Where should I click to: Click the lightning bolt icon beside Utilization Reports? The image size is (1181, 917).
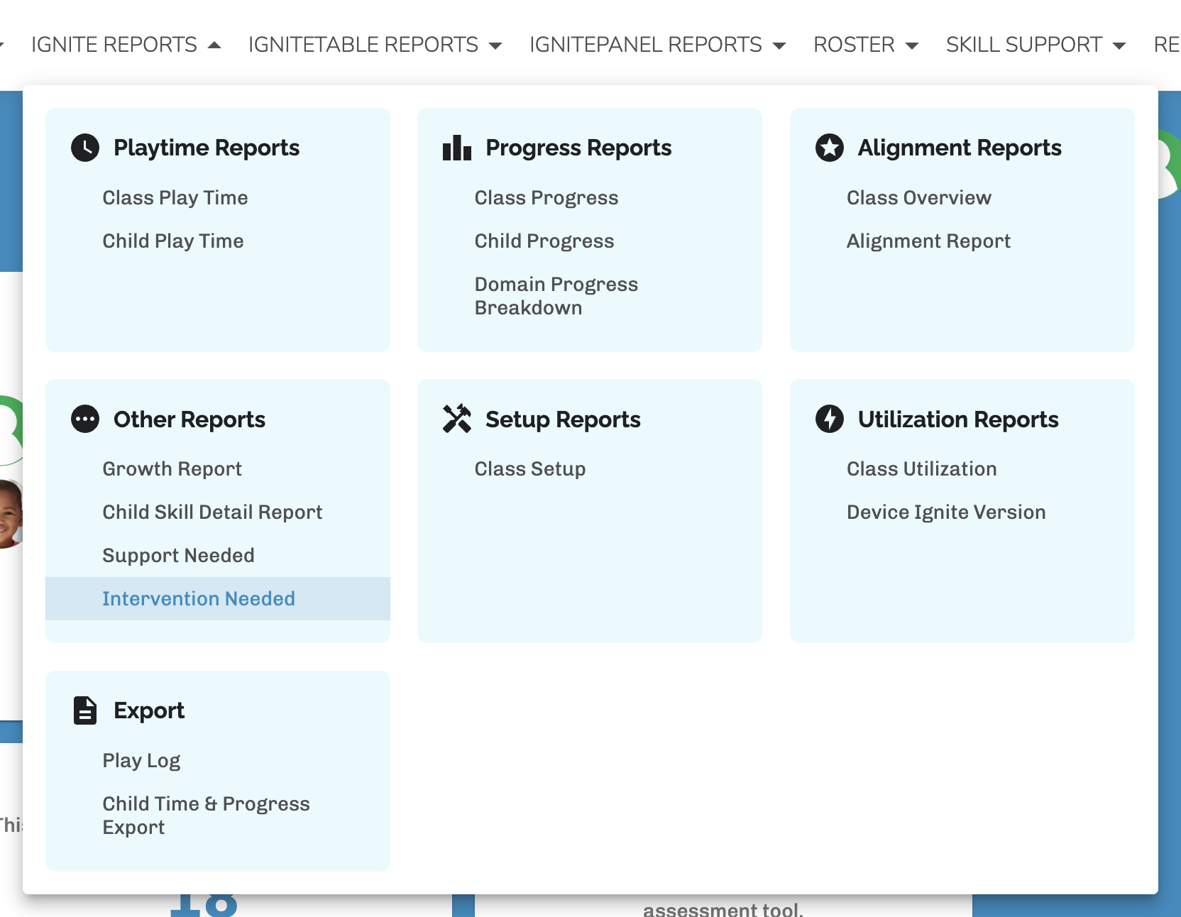(830, 419)
